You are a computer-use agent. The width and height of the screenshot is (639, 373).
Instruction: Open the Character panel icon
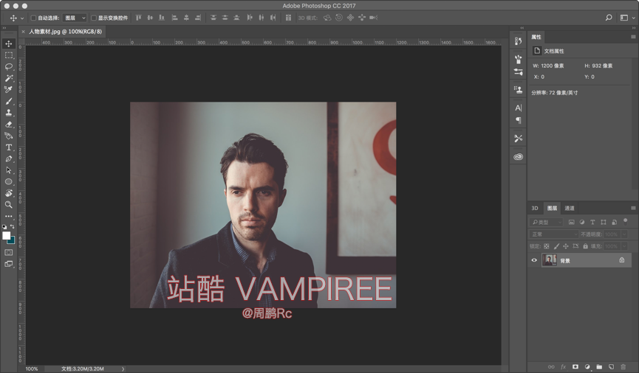click(518, 108)
